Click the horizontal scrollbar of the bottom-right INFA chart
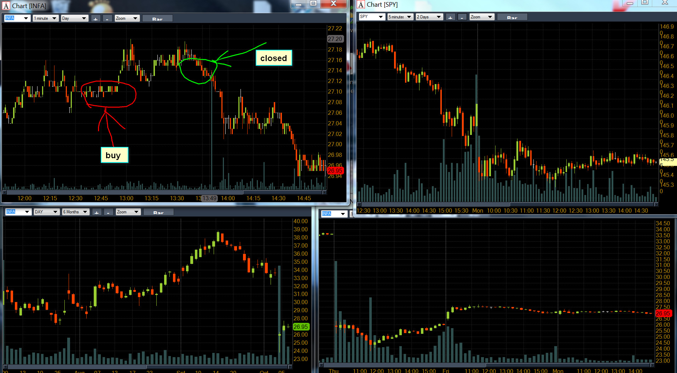The width and height of the screenshot is (677, 373). click(487, 365)
